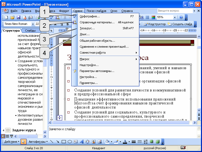Switch to the Структура tab
This screenshot has height=152, width=202.
11,31
